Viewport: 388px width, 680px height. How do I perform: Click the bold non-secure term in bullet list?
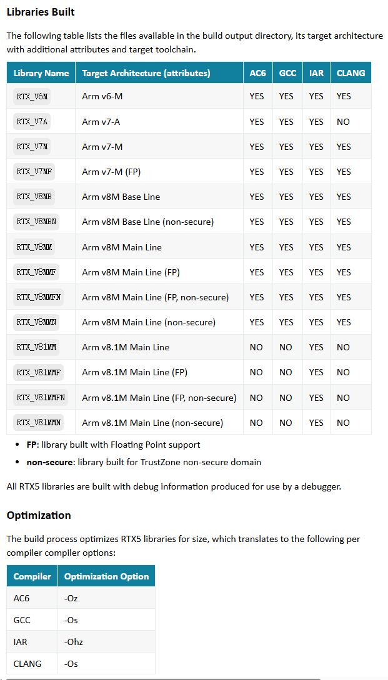[x=49, y=463]
